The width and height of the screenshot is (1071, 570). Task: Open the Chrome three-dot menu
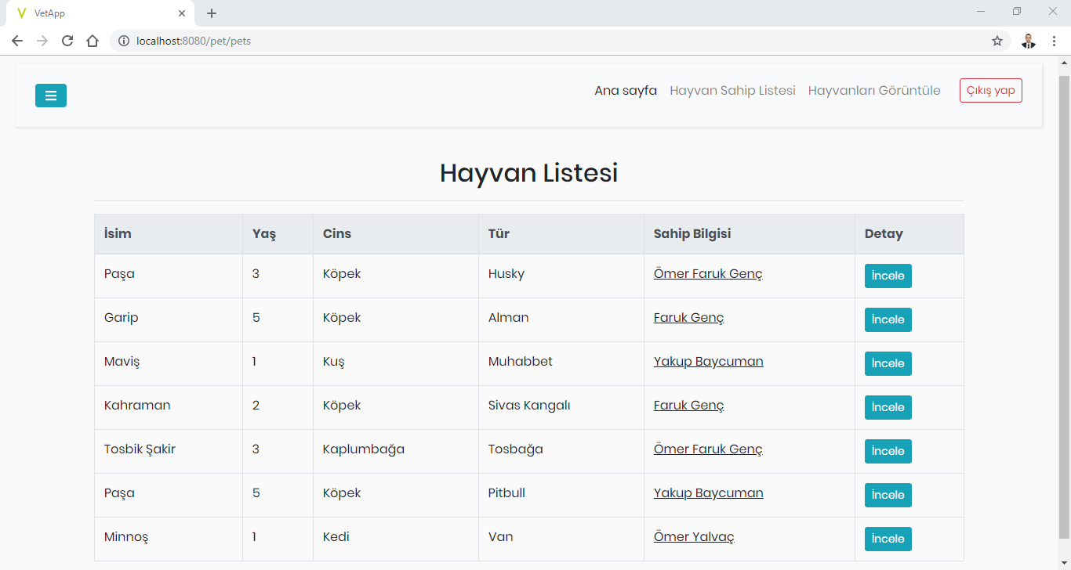click(x=1054, y=41)
